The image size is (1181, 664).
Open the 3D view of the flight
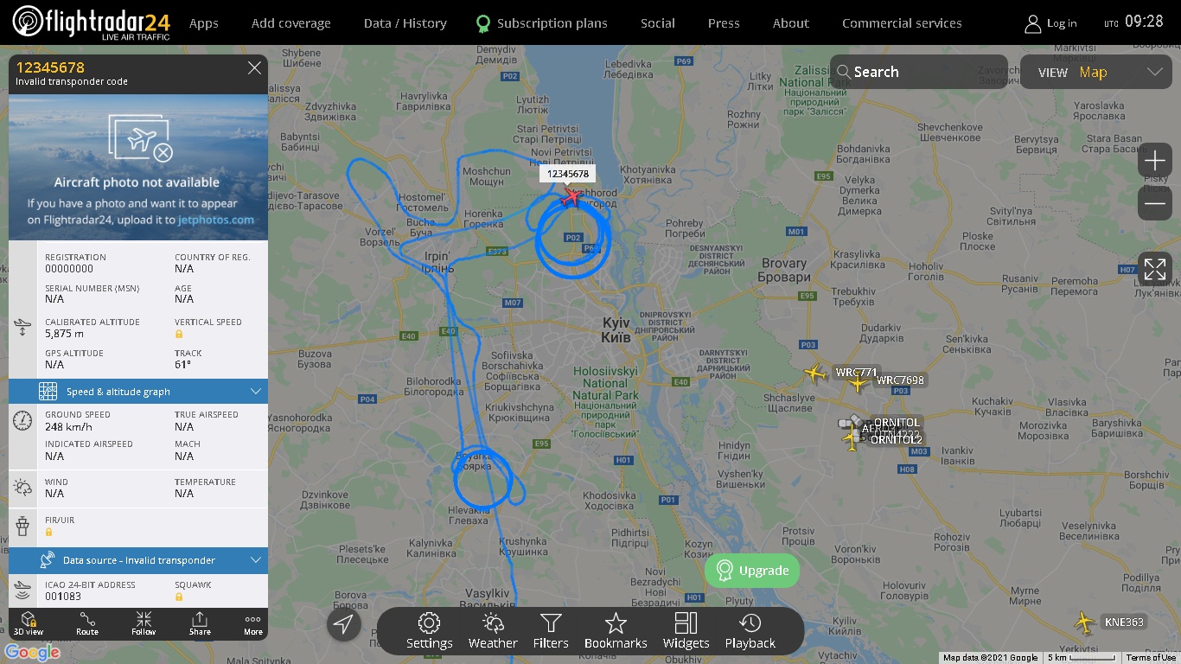(x=28, y=623)
